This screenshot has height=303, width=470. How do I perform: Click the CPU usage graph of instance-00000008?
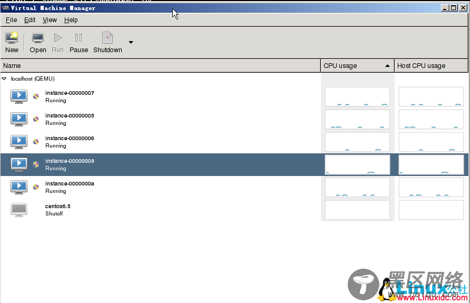357,164
